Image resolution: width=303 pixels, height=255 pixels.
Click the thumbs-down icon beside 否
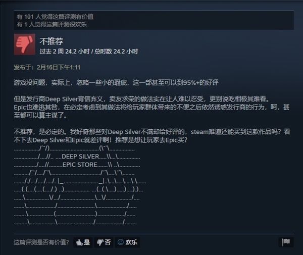click(x=100, y=243)
